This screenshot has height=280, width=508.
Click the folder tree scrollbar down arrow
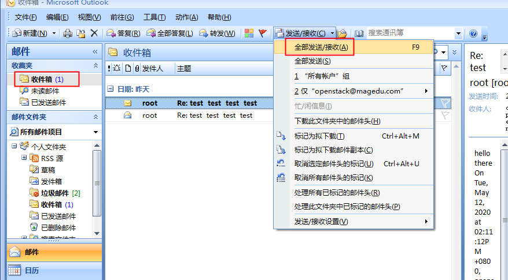point(97,233)
